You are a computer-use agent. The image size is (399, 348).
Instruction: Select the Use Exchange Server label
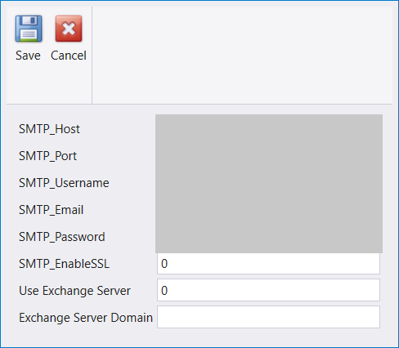point(74,291)
